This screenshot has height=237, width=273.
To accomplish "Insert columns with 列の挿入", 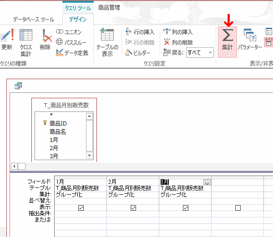I will coord(178,32).
